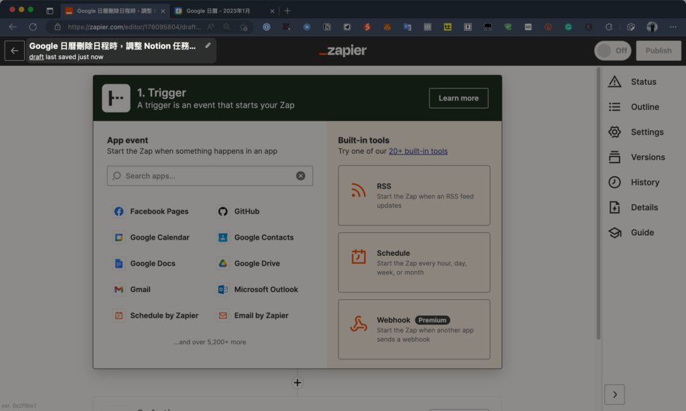This screenshot has width=686, height=411.
Task: Open Zap Settings in sidebar
Action: pos(636,132)
